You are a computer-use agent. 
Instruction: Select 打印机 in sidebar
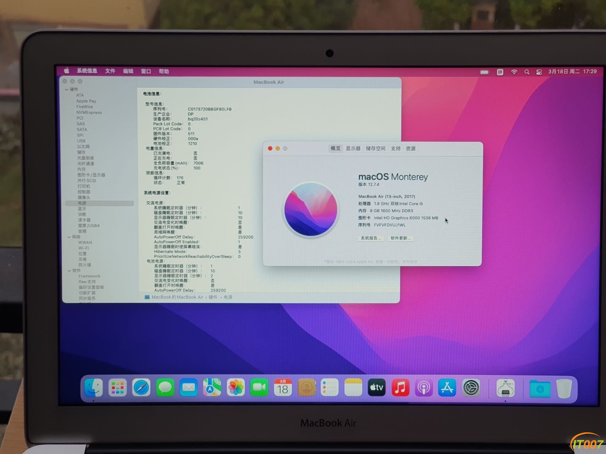click(84, 186)
